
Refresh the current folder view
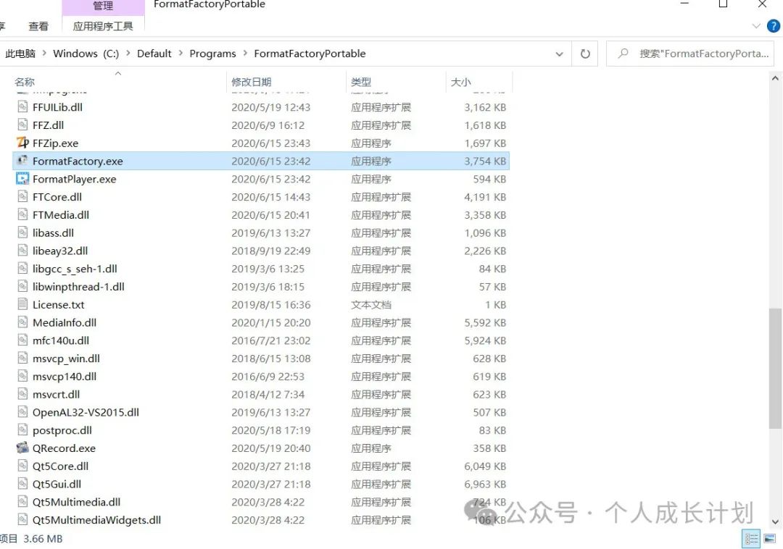(x=585, y=54)
